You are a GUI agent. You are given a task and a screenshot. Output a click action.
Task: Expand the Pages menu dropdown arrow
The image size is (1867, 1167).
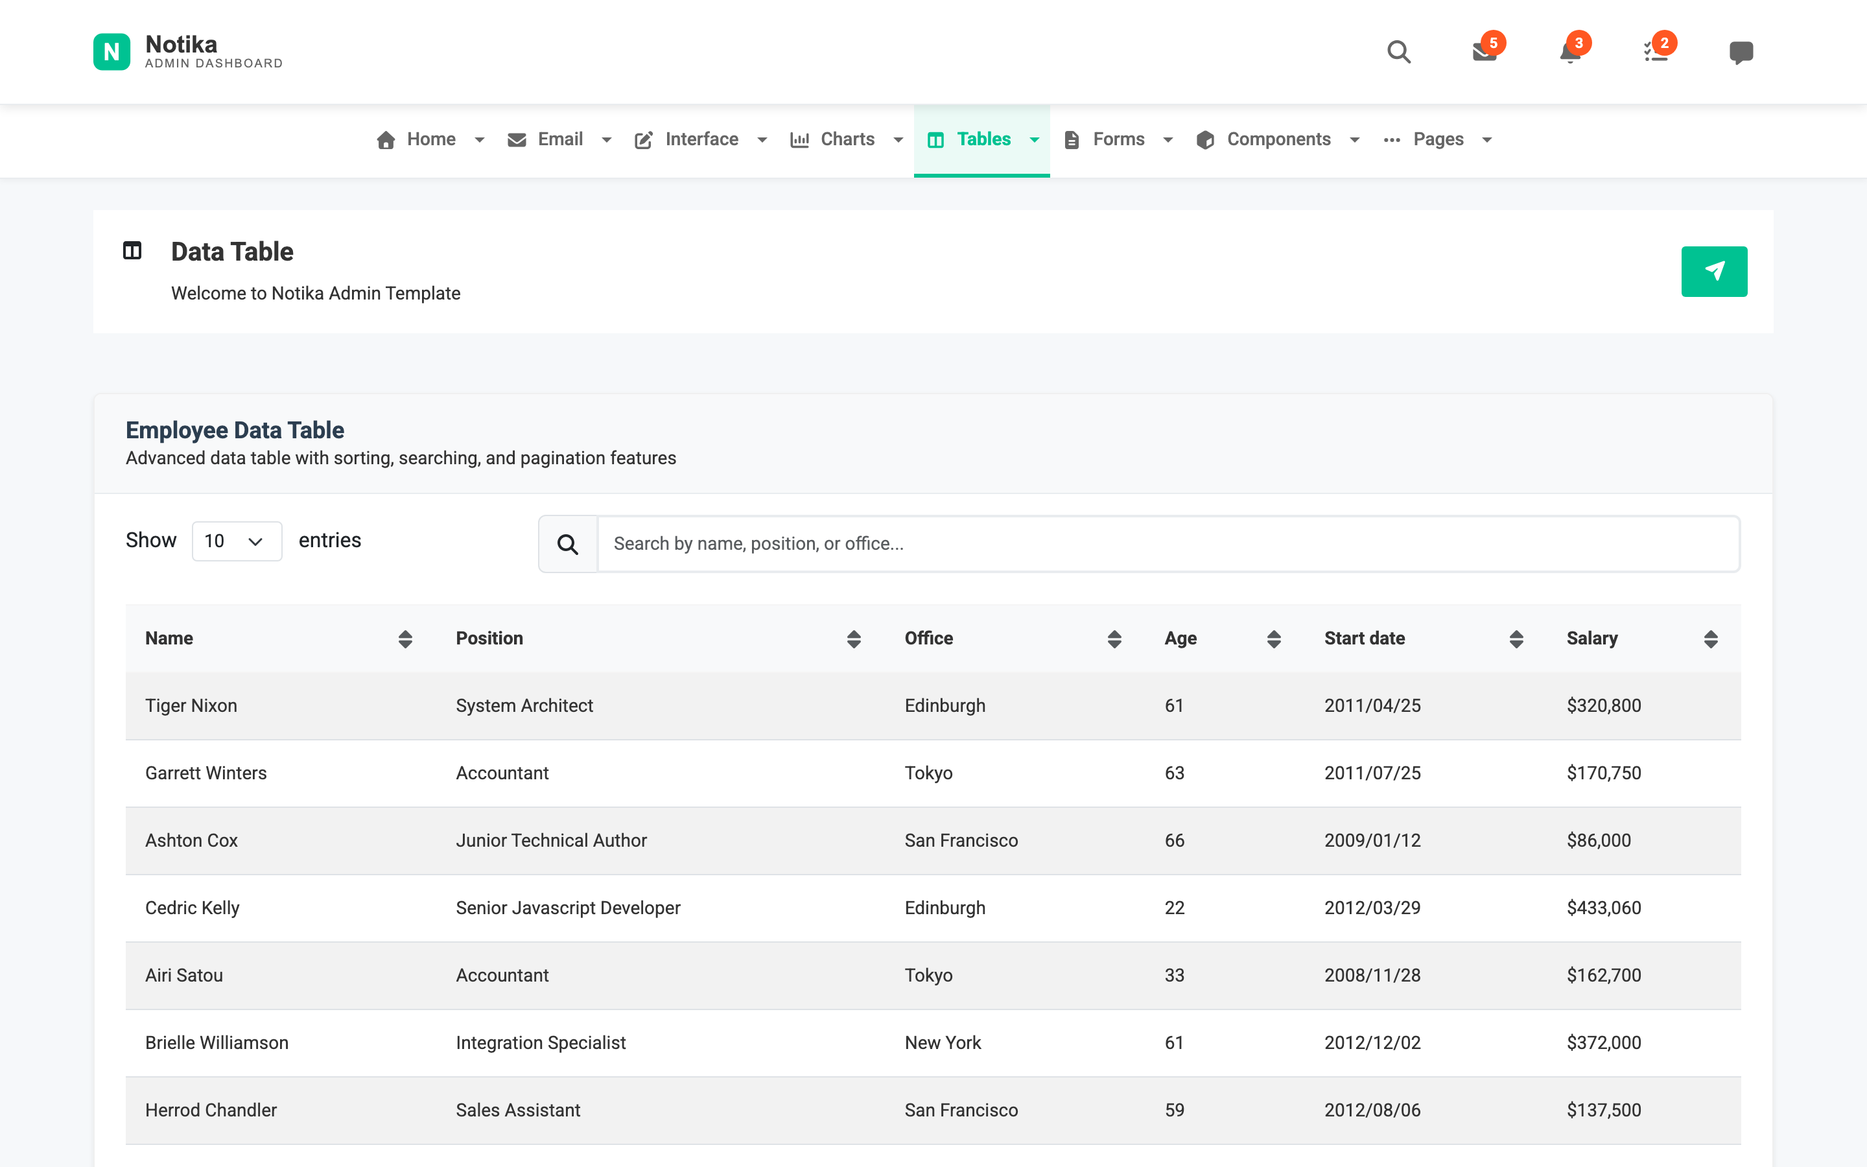coord(1486,139)
